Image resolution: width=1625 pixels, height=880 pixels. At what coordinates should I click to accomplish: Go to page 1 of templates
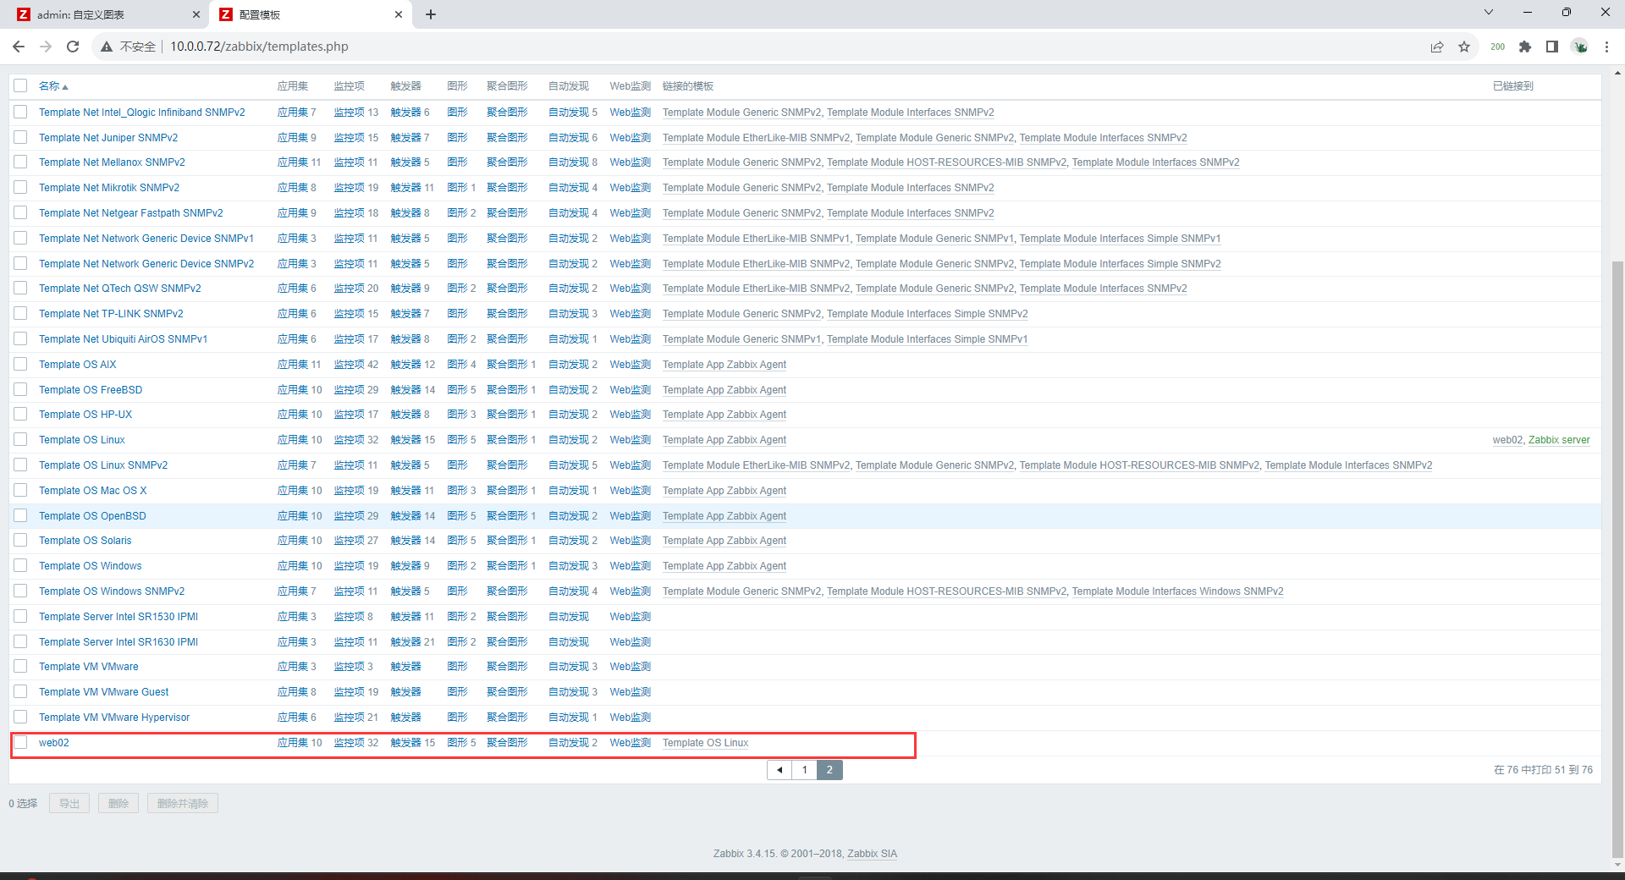(805, 770)
